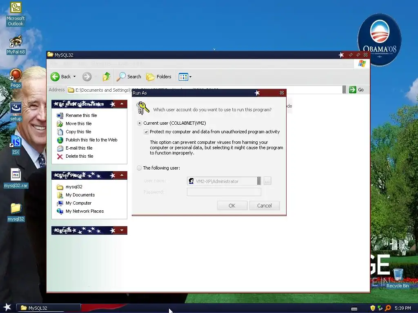The image size is (418, 313).
Task: Select the ISX desktop shortcut
Action: [x=16, y=145]
